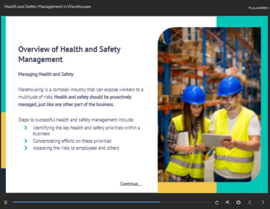The image size is (270, 209).
Task: Open the player settings gear
Action: click(x=238, y=202)
